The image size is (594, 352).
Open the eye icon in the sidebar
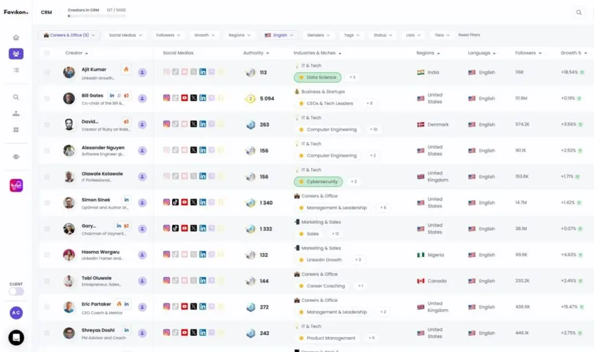16,157
